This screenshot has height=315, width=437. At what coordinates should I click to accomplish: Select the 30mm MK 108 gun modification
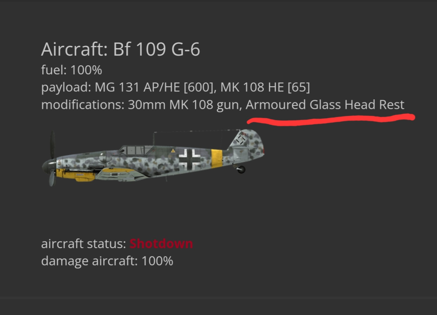(184, 105)
